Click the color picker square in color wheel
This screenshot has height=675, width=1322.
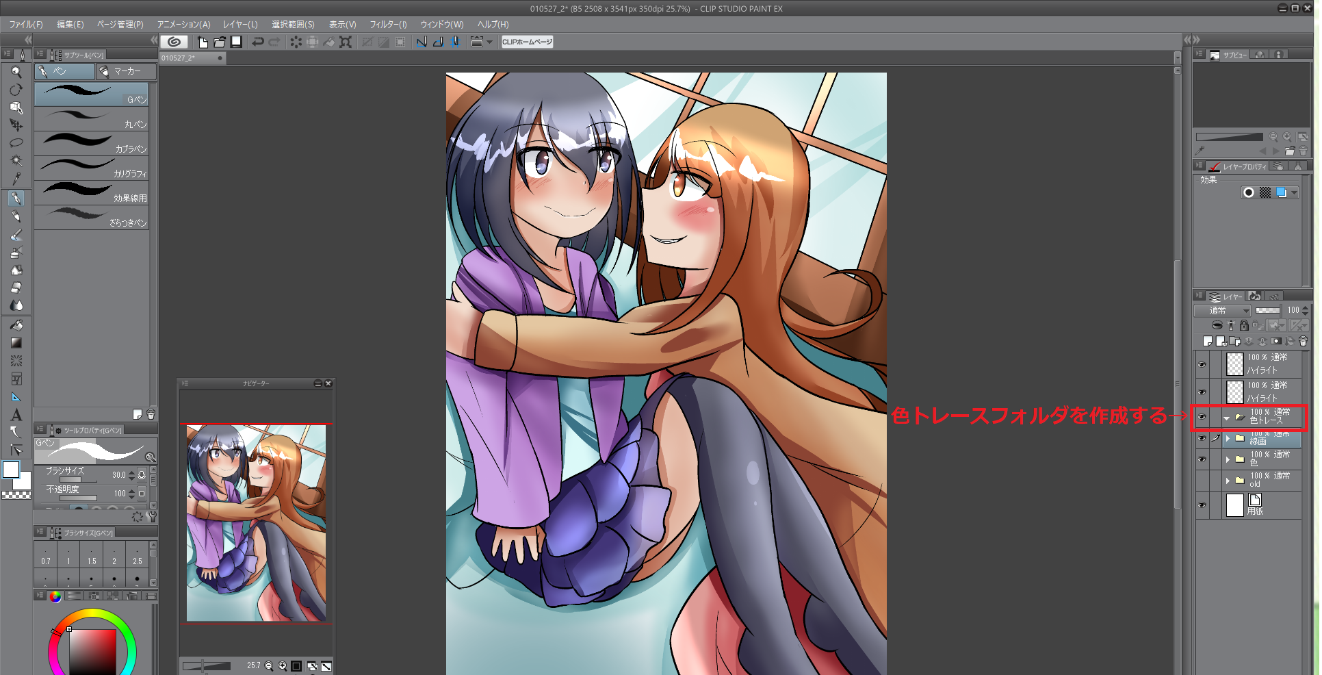[x=92, y=652]
